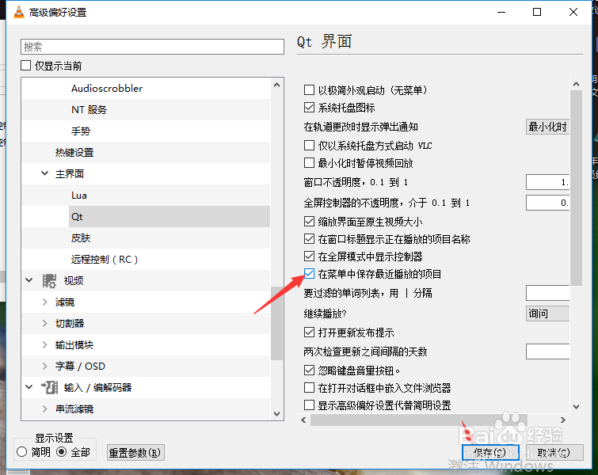Collapse the 主界面 tree node
This screenshot has height=475, width=598.
tap(44, 173)
